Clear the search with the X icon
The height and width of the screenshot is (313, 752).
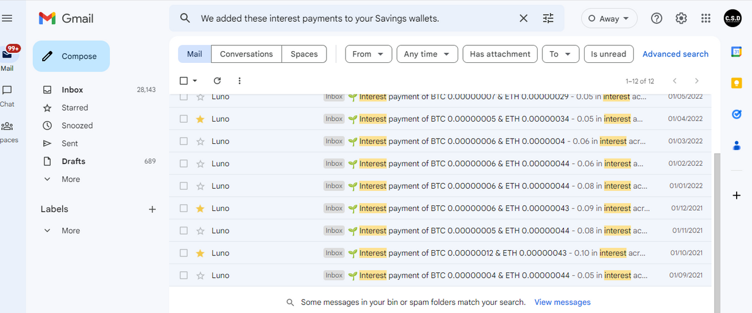(523, 18)
